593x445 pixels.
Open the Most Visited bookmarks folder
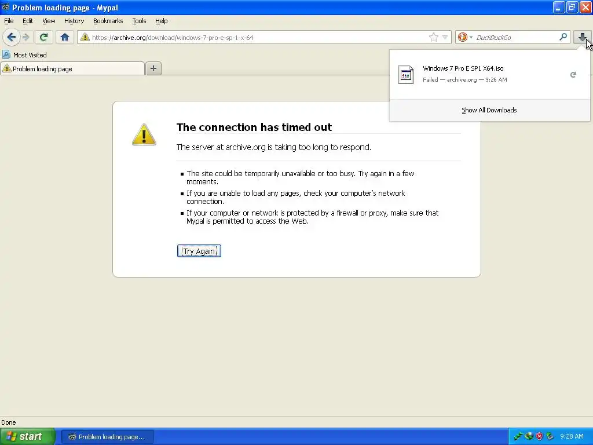[24, 55]
